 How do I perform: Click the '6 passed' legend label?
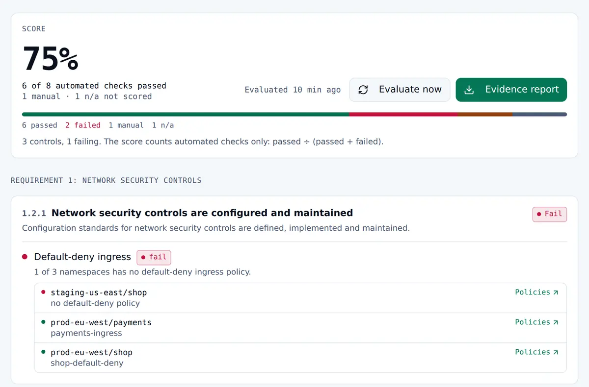pyautogui.click(x=40, y=125)
